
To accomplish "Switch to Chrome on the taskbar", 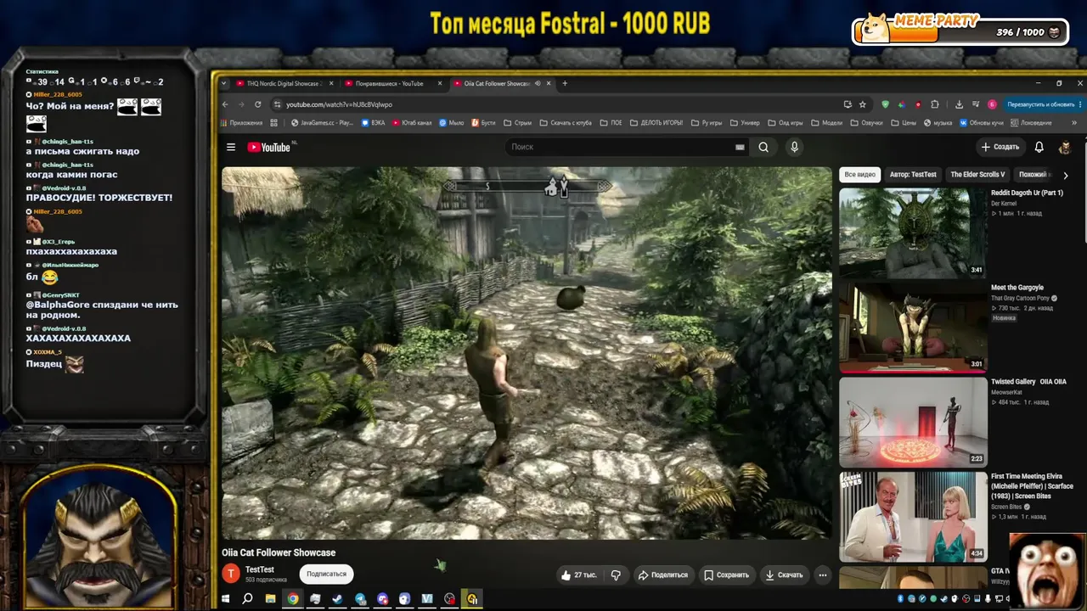I will pyautogui.click(x=292, y=599).
